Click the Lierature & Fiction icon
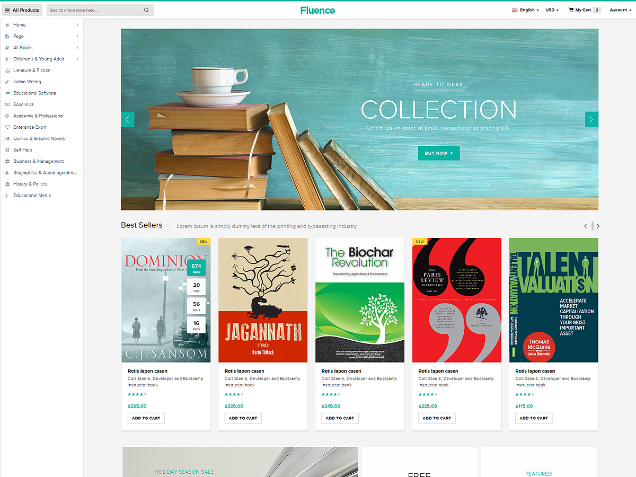Screen dimensions: 636x477 click(x=7, y=70)
